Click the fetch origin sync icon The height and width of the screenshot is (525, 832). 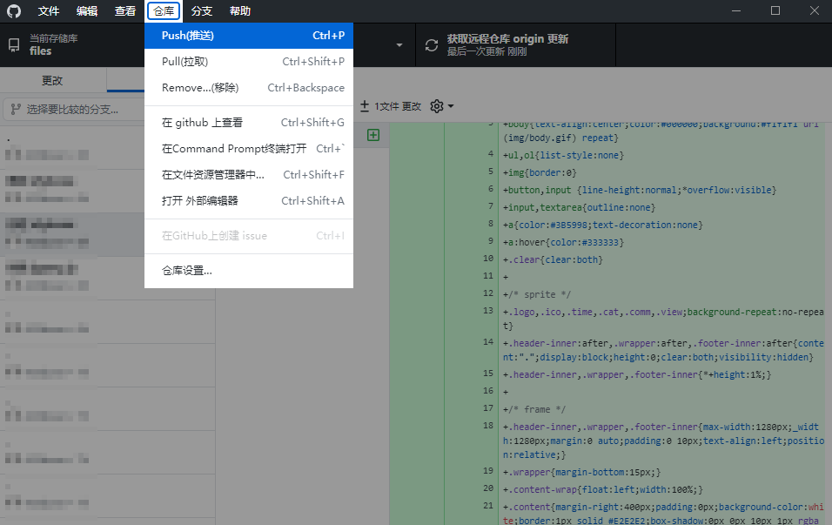point(432,45)
